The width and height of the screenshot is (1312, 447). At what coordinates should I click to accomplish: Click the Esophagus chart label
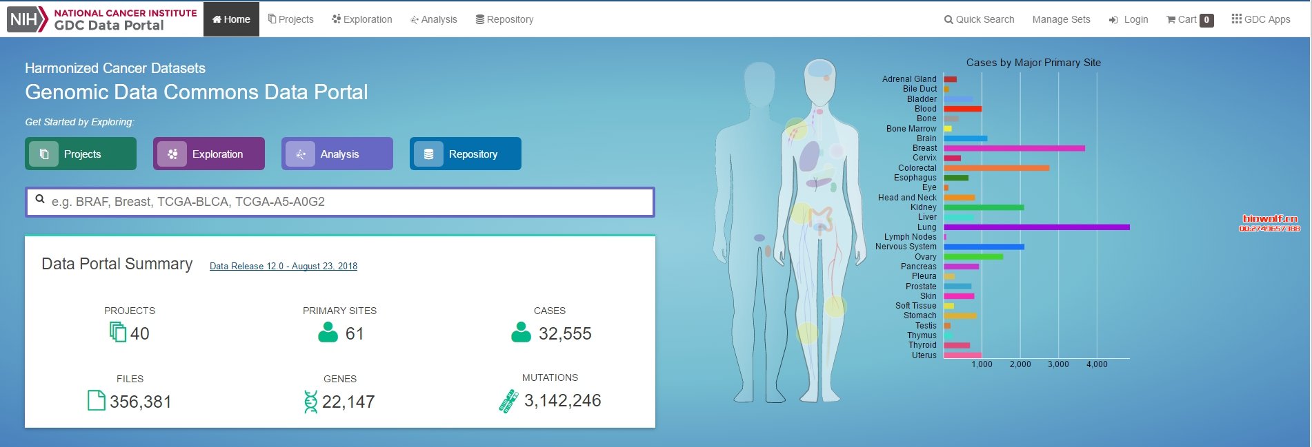[x=915, y=178]
